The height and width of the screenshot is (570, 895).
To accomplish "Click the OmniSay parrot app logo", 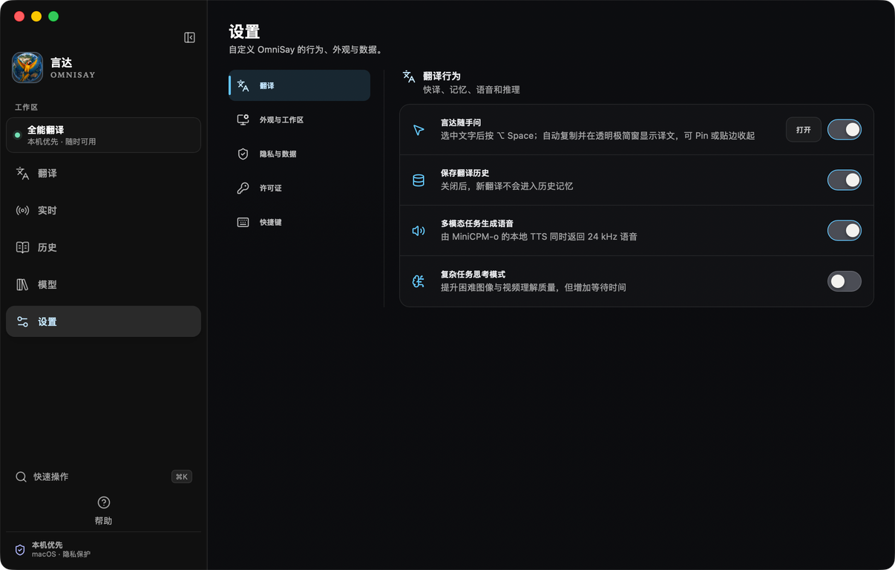I will pos(27,68).
